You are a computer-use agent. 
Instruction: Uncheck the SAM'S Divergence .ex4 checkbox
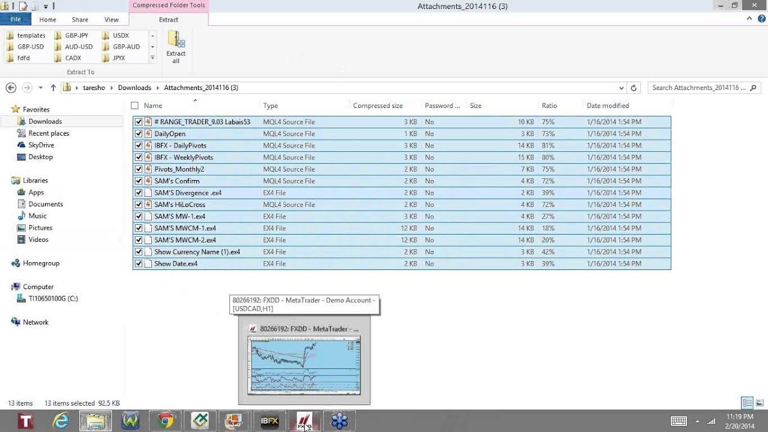coord(139,193)
